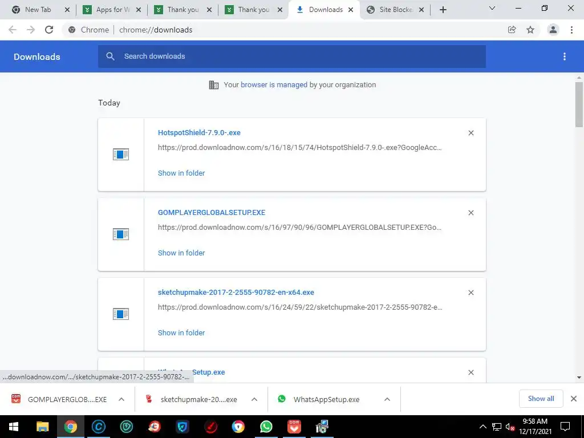Screen dimensions: 584x438
Task: Close the New Tab tab
Action: pyautogui.click(x=67, y=10)
